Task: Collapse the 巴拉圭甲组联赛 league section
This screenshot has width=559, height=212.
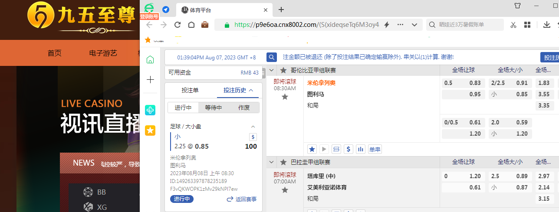Action: 272,162
